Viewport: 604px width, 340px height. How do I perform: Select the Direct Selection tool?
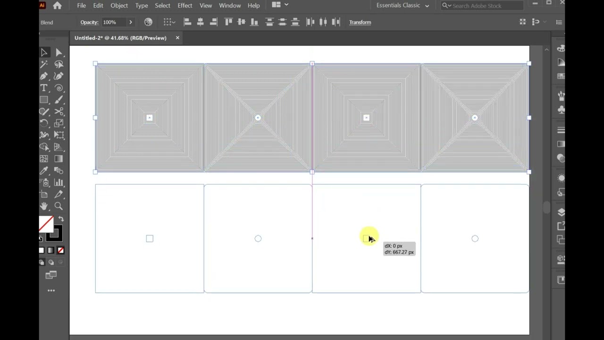point(59,52)
